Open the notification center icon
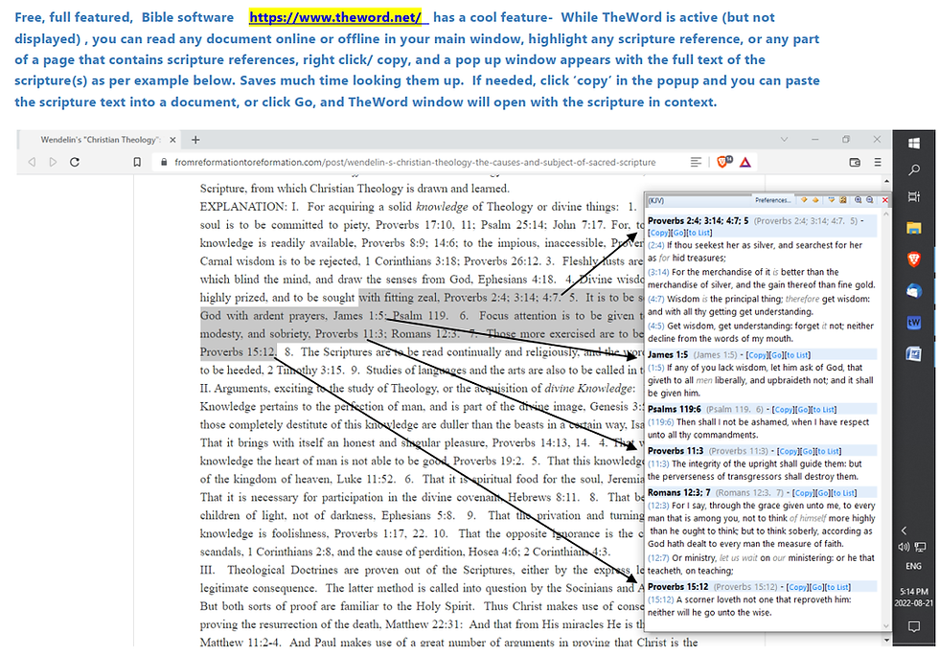Image resolution: width=939 pixels, height=654 pixels. pyautogui.click(x=914, y=626)
